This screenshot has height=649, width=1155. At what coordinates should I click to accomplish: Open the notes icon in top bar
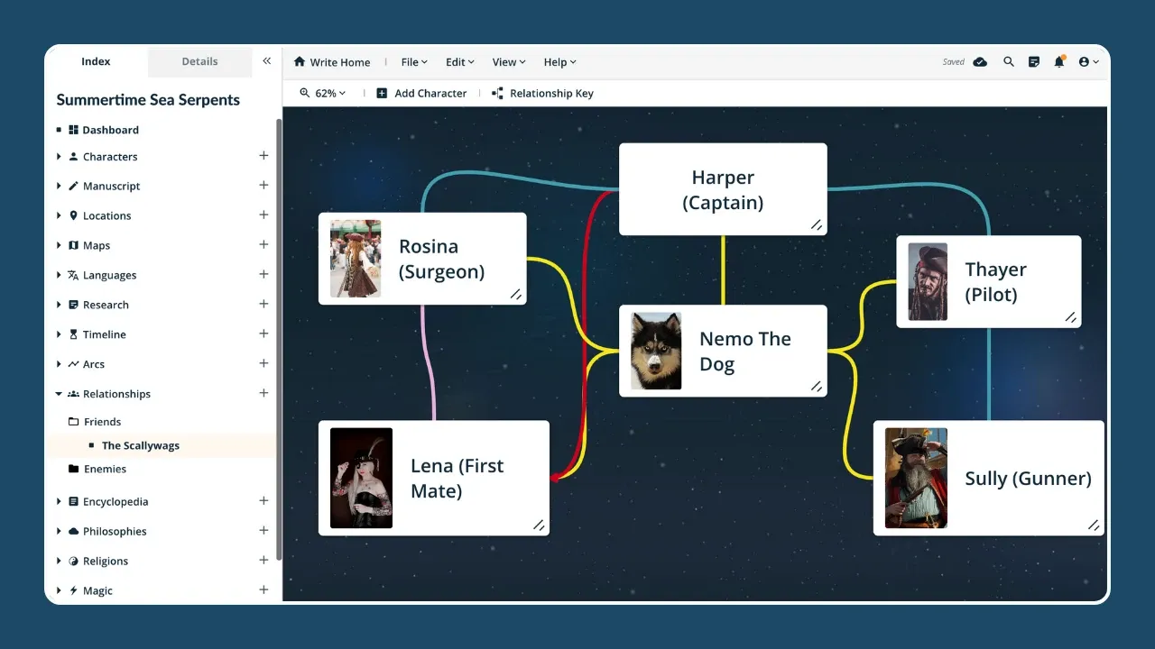1034,62
